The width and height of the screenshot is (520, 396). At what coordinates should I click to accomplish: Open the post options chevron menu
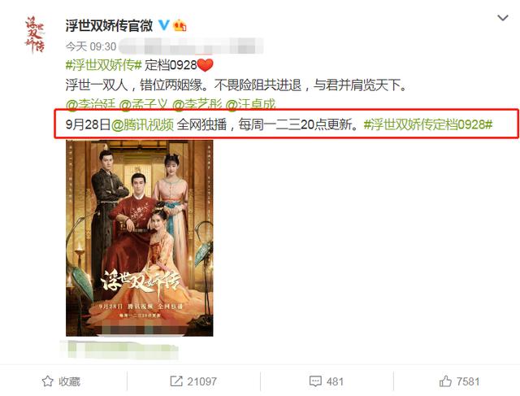(503, 18)
